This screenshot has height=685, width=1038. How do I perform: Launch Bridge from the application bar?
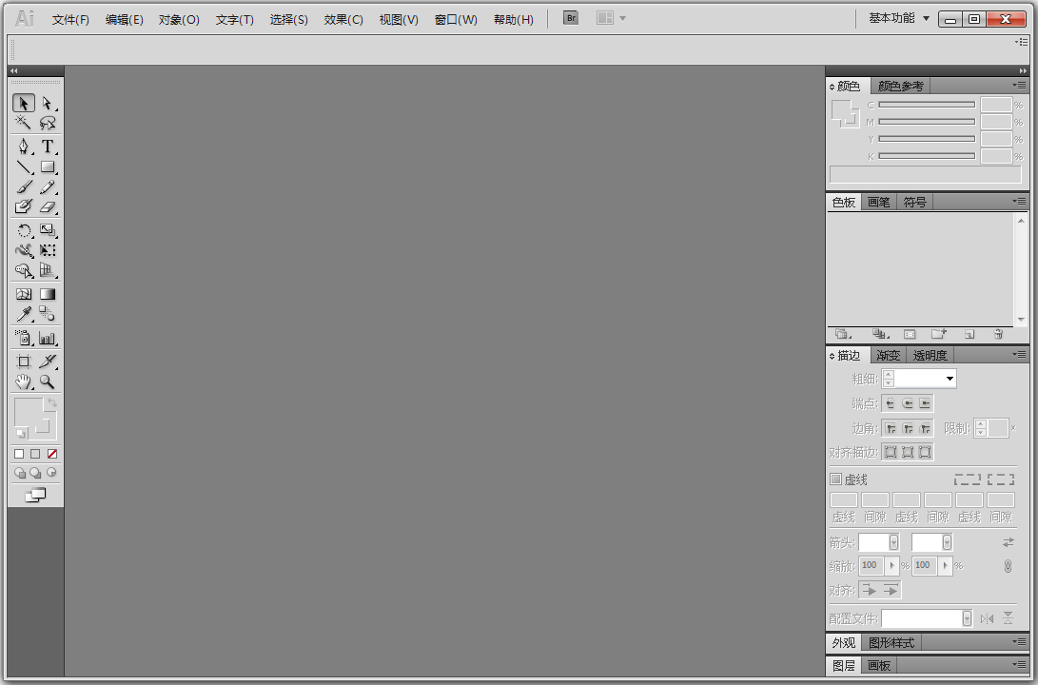click(x=570, y=17)
